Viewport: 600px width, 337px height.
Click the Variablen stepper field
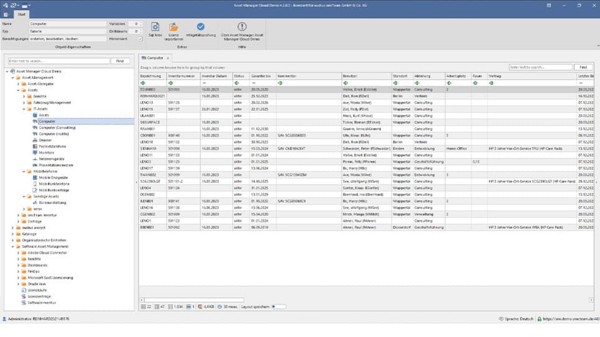[x=136, y=24]
